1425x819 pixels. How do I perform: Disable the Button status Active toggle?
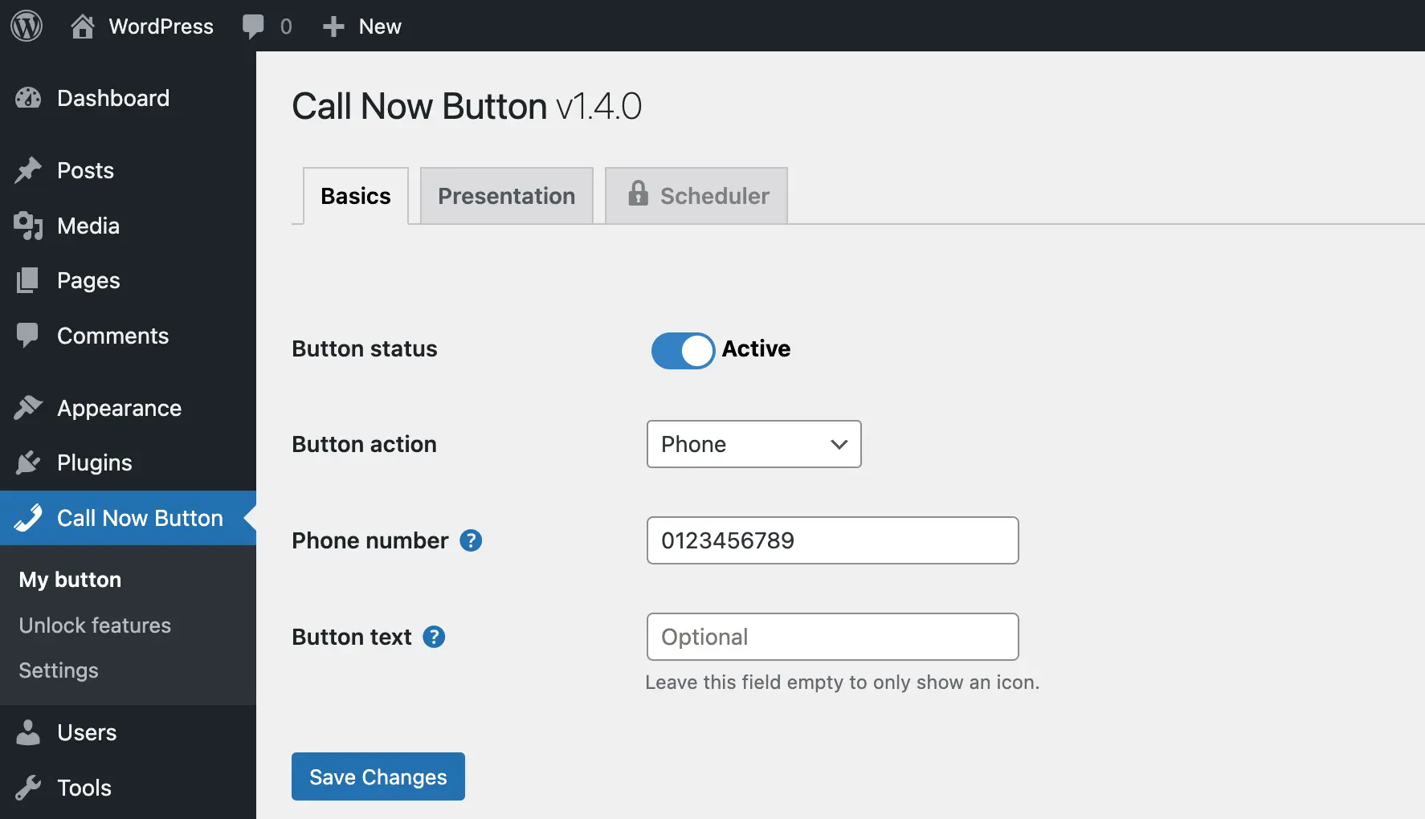click(x=682, y=351)
